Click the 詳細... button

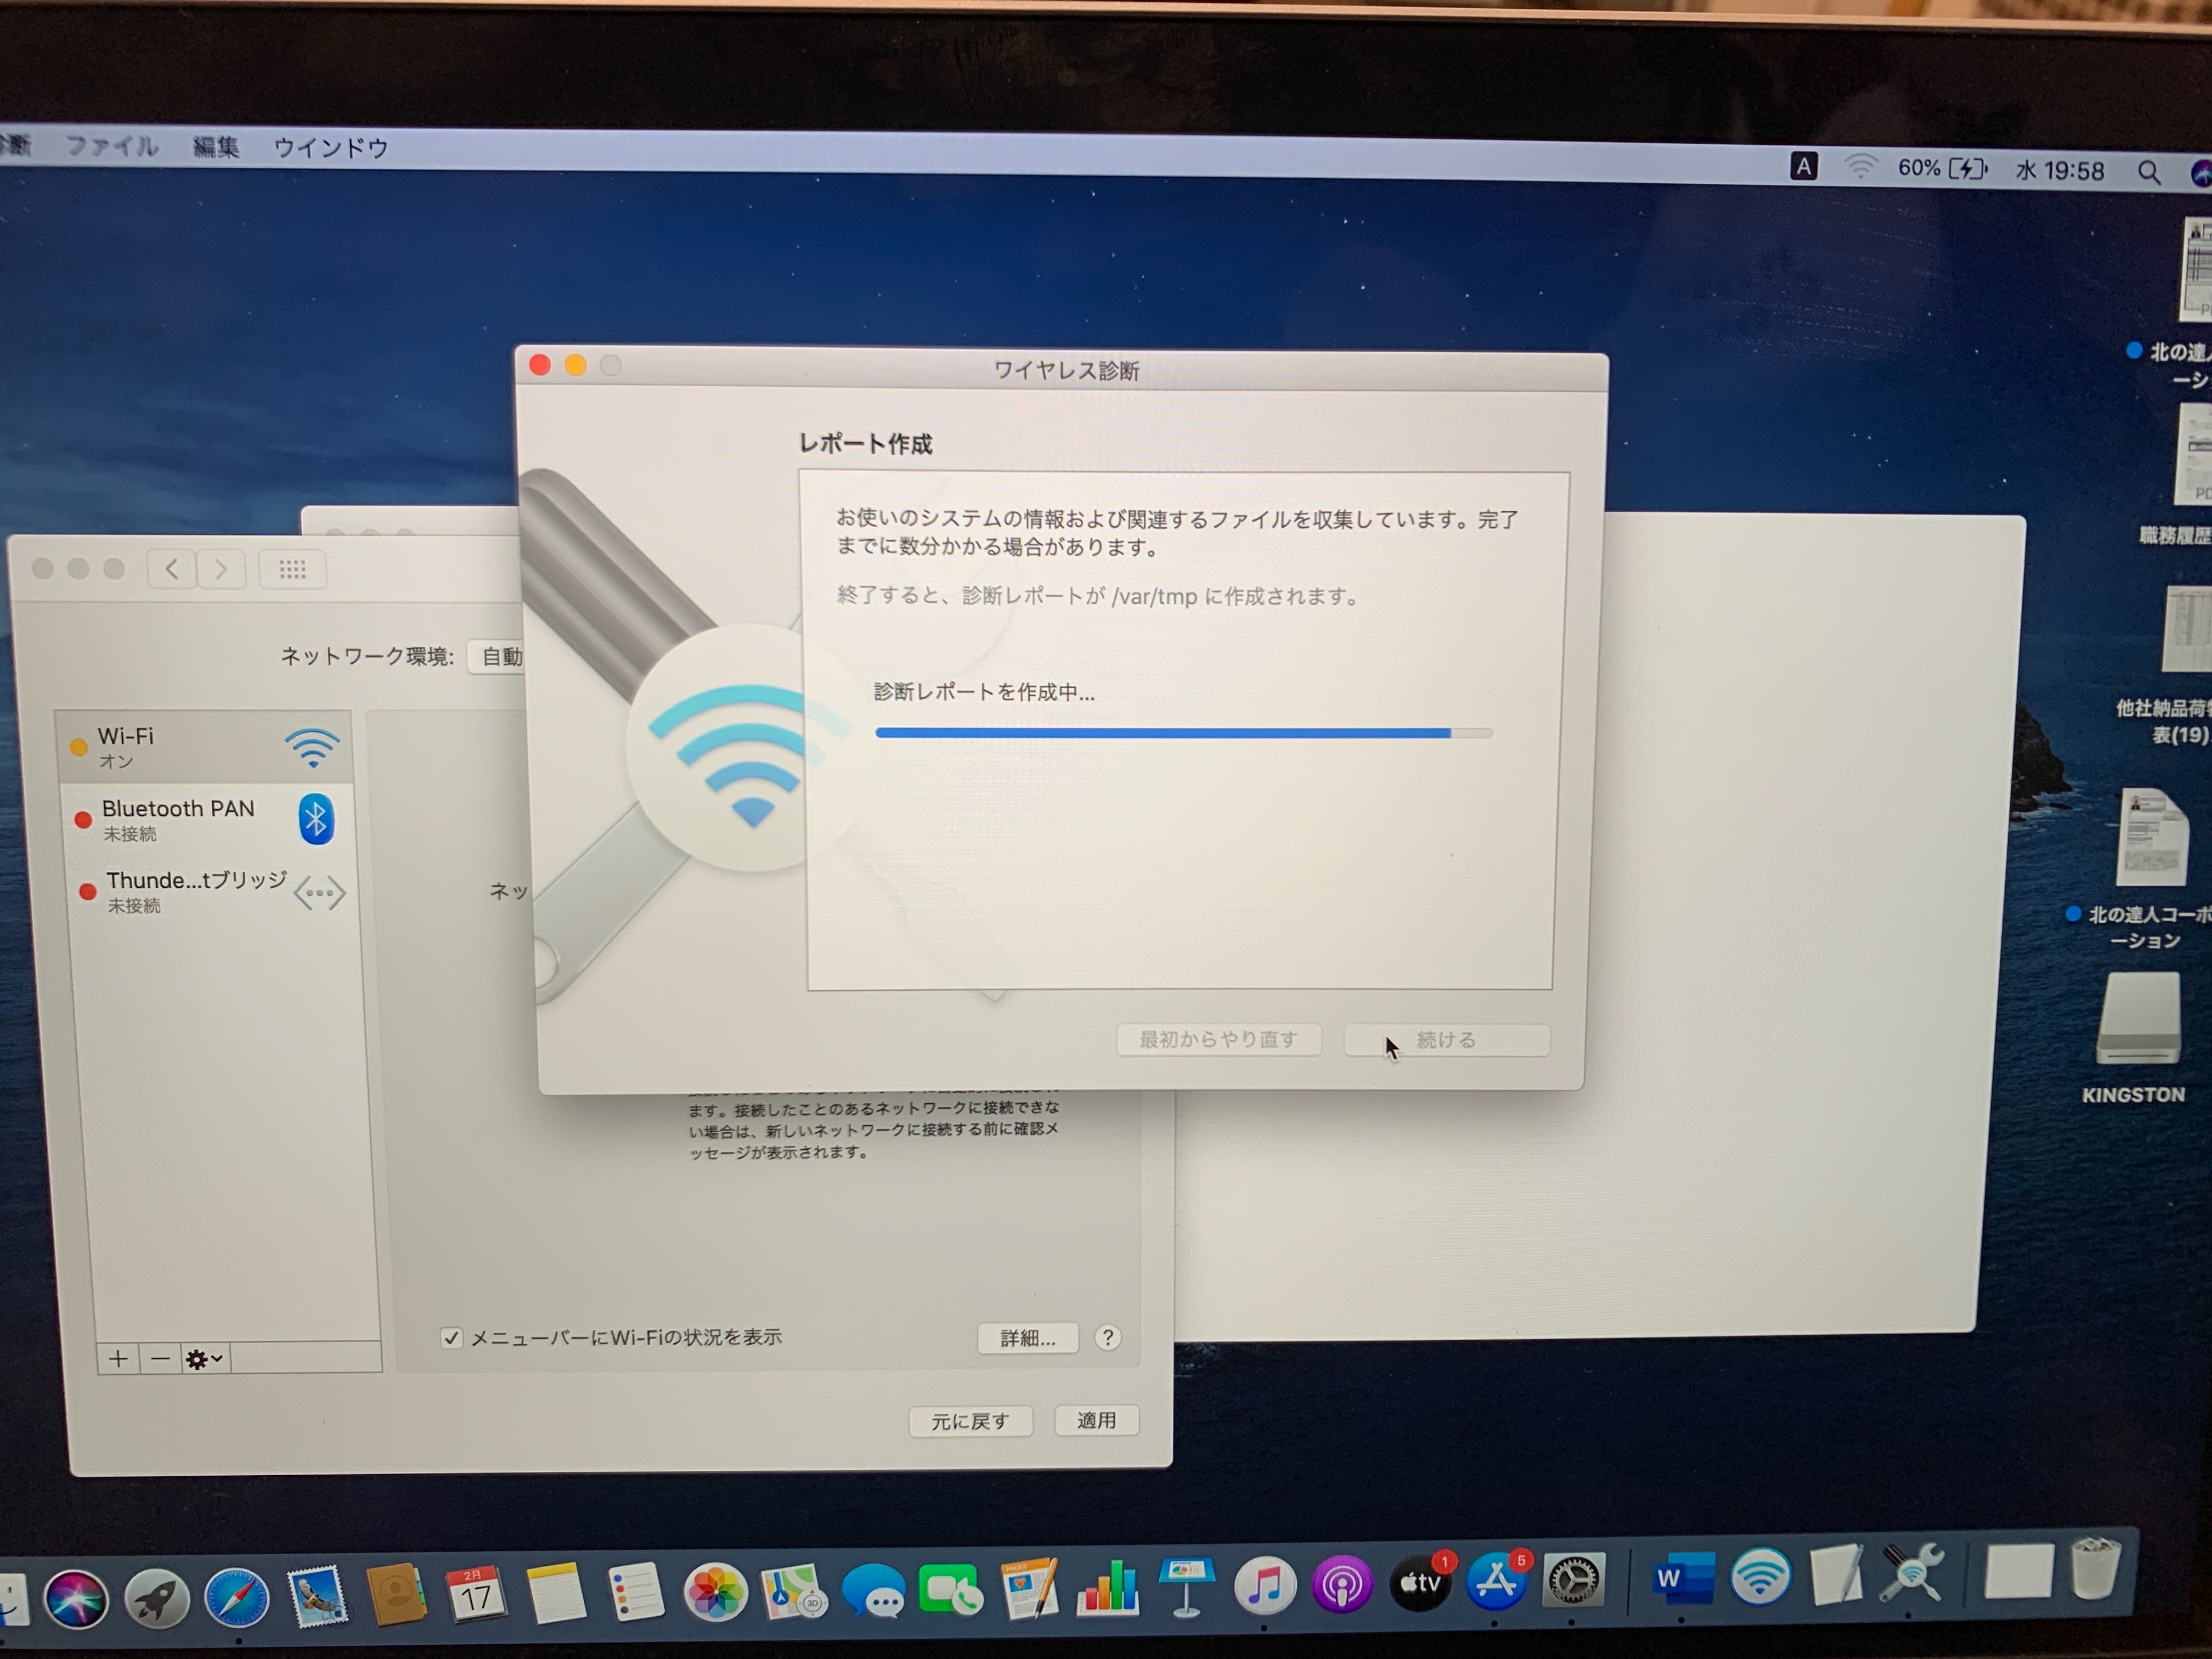1027,1338
